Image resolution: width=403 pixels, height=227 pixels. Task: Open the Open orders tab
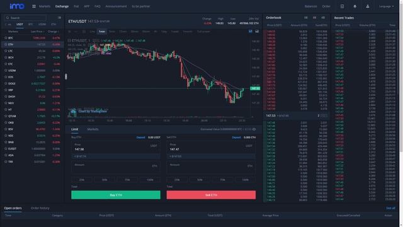pyautogui.click(x=13, y=208)
